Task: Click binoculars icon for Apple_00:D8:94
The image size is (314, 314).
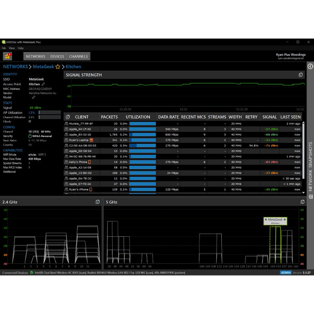Action: 66,151
